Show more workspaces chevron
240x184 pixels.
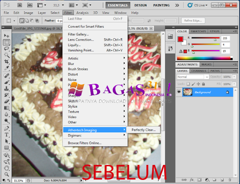point(177,5)
